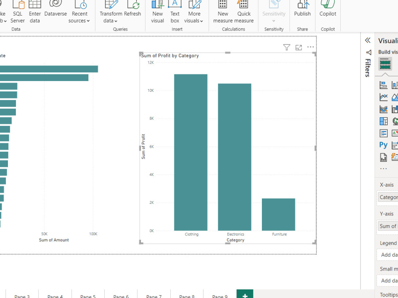Switch to Page 7 tab
This screenshot has width=398, height=298.
[x=154, y=294]
